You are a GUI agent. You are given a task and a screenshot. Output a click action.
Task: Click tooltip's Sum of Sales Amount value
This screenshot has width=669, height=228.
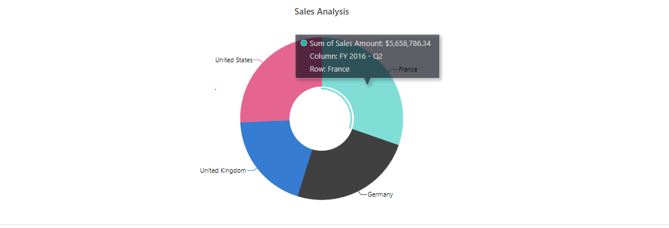408,43
